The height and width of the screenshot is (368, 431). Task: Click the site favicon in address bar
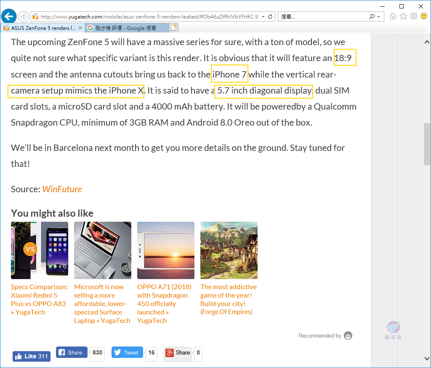point(35,16)
